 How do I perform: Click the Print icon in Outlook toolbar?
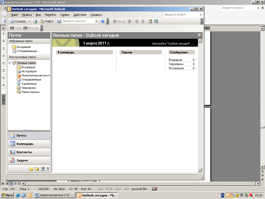pyautogui.click(x=35, y=21)
